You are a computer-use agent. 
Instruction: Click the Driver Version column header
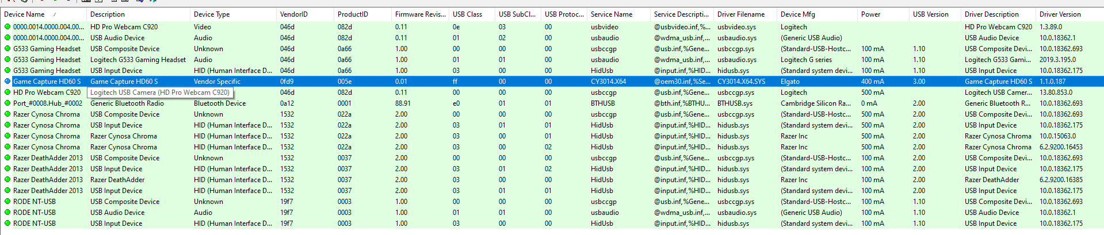pyautogui.click(x=1069, y=14)
